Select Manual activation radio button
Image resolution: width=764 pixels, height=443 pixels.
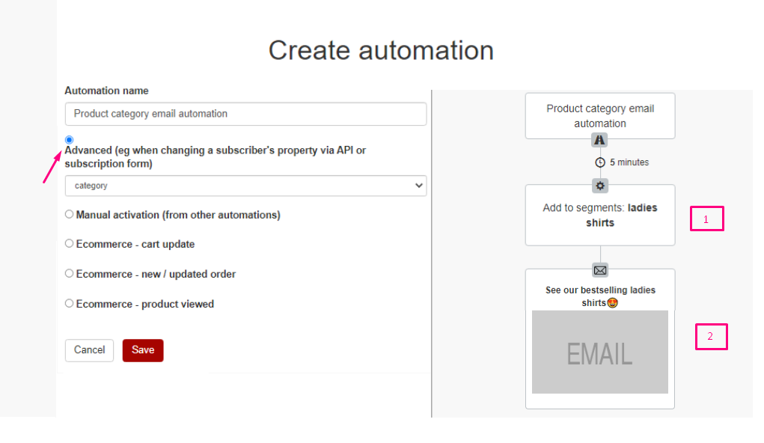pyautogui.click(x=69, y=214)
